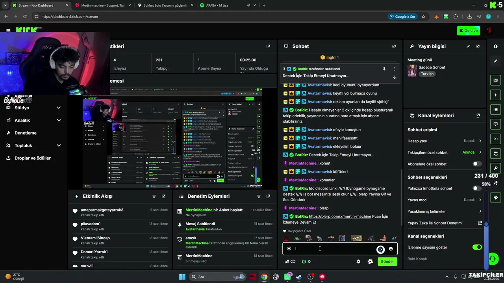Click the Go Live button
This screenshot has height=283, width=504.
(469, 31)
